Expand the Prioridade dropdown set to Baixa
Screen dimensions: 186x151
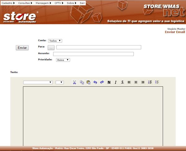pyautogui.click(x=63, y=60)
